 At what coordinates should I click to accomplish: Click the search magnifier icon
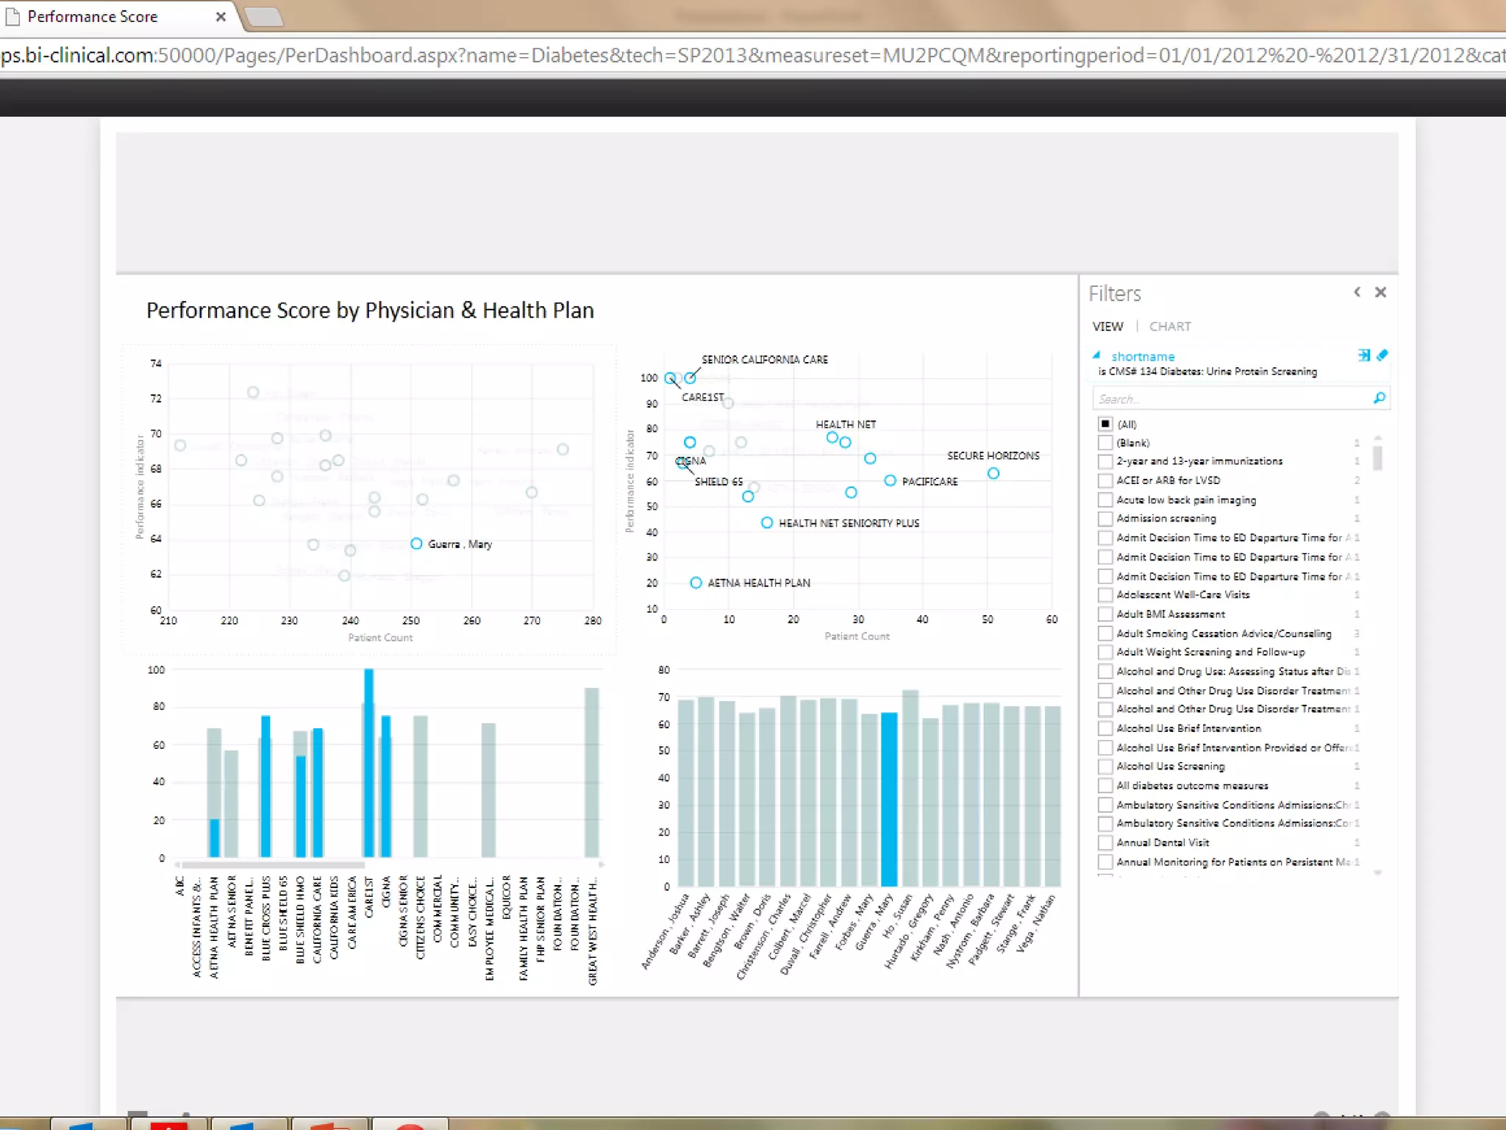[1379, 398]
